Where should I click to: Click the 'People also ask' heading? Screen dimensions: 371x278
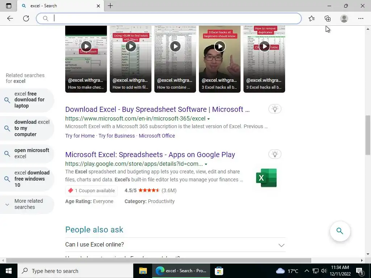[x=94, y=229]
